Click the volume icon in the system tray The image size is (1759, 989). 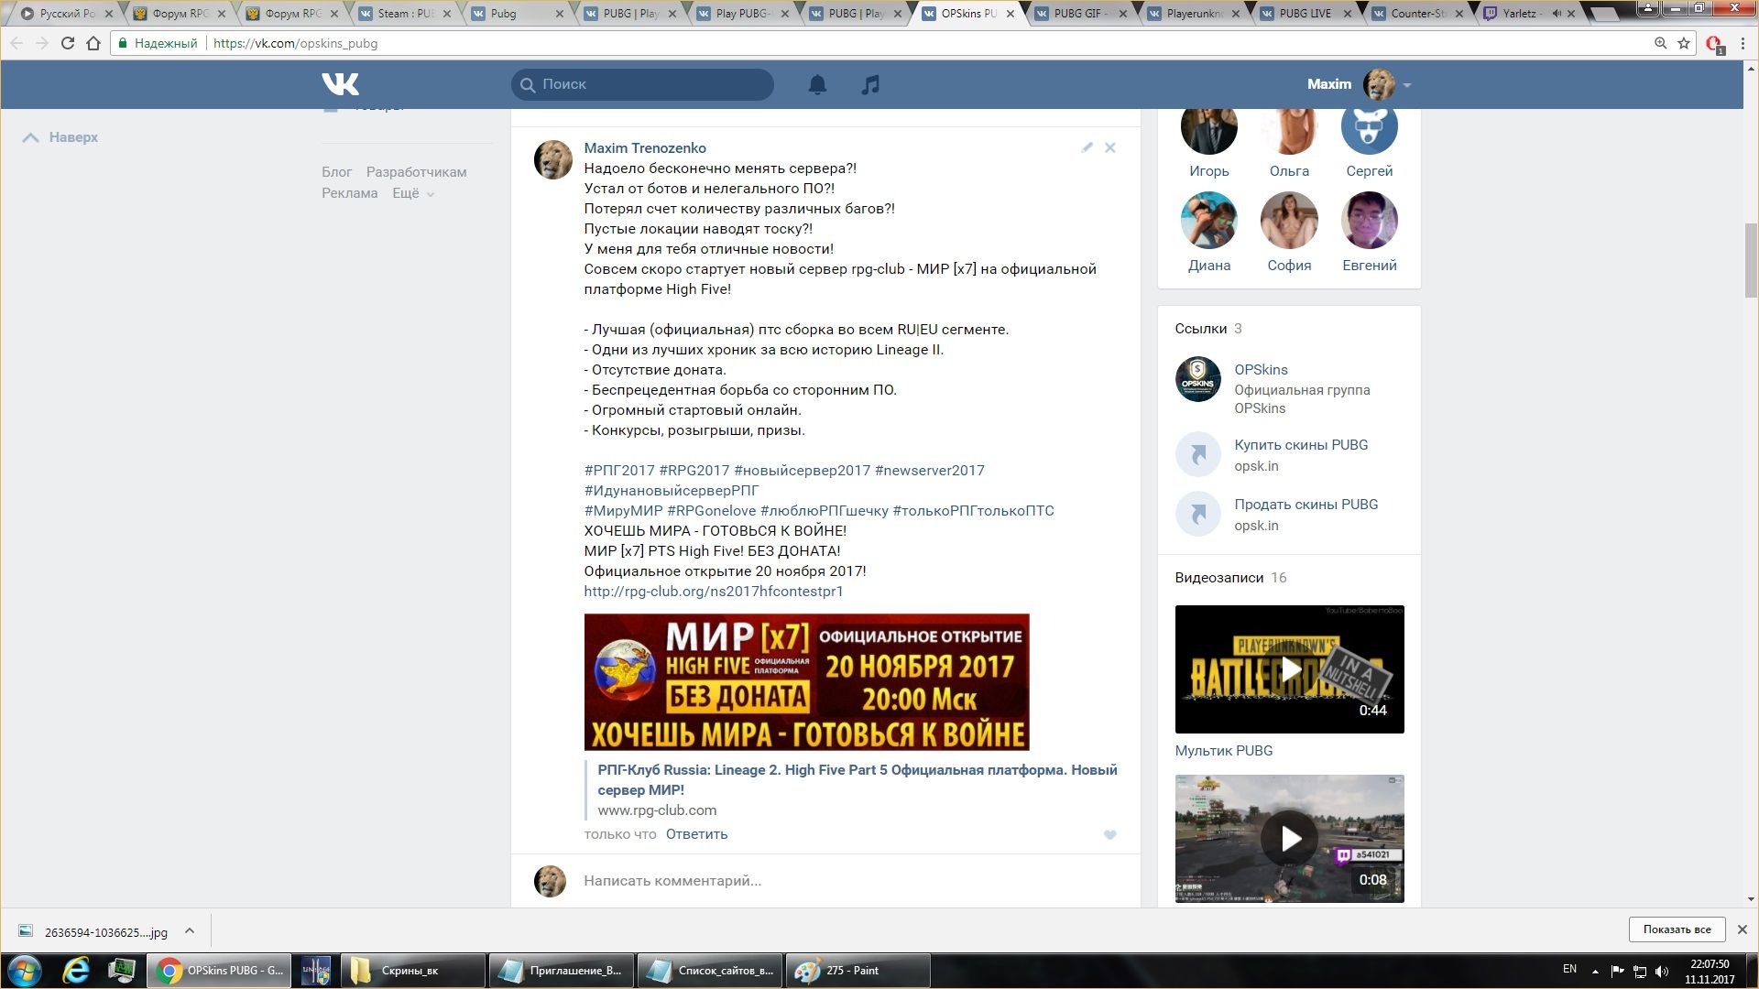1662,972
